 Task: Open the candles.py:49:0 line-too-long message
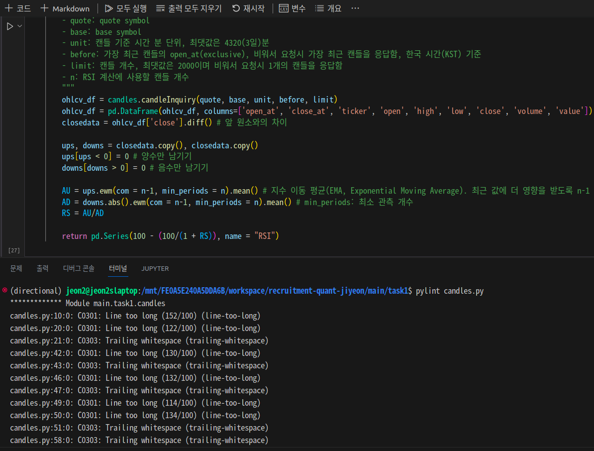click(x=135, y=403)
